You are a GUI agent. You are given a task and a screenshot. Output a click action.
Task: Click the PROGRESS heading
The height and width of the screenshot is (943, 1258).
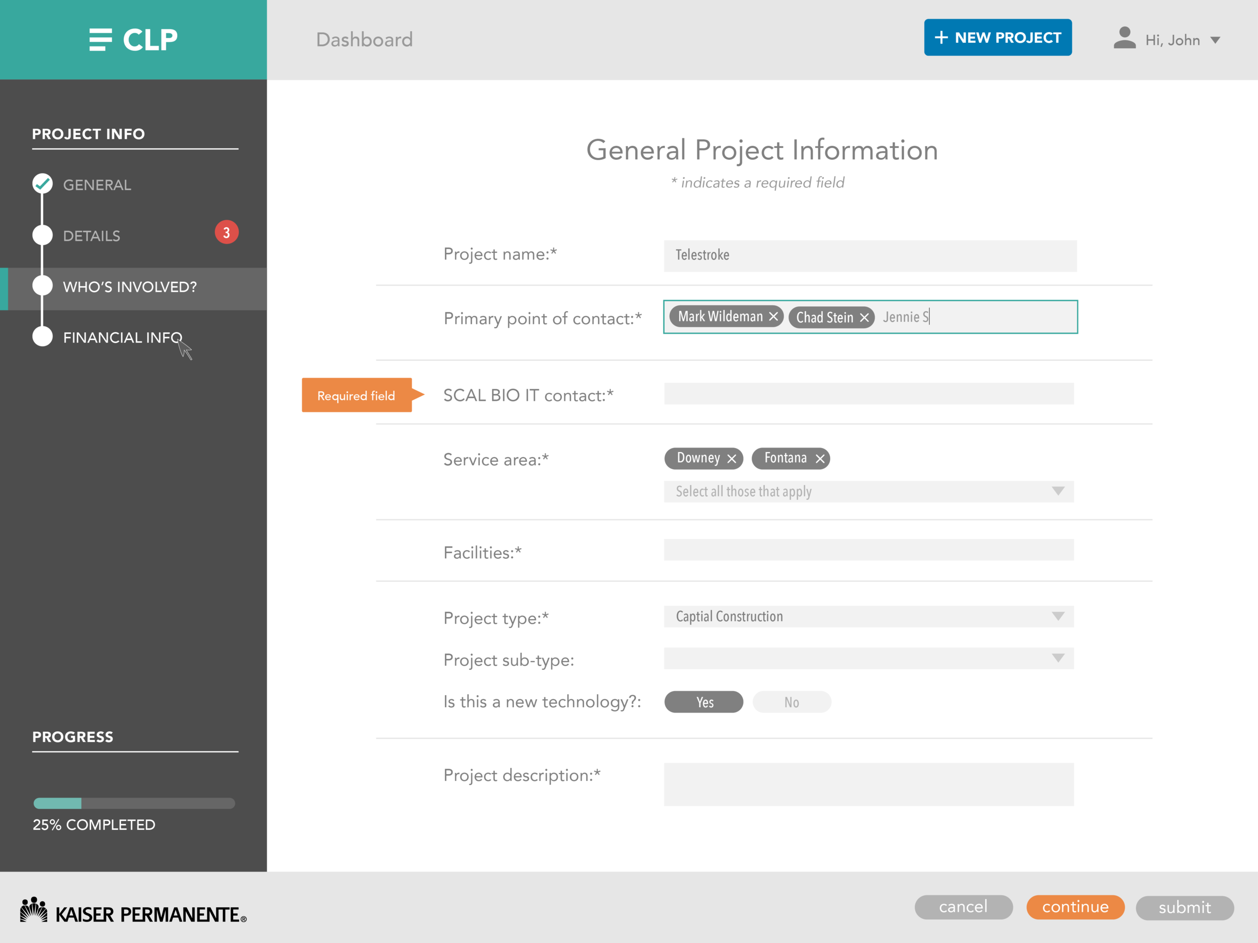[x=73, y=737]
